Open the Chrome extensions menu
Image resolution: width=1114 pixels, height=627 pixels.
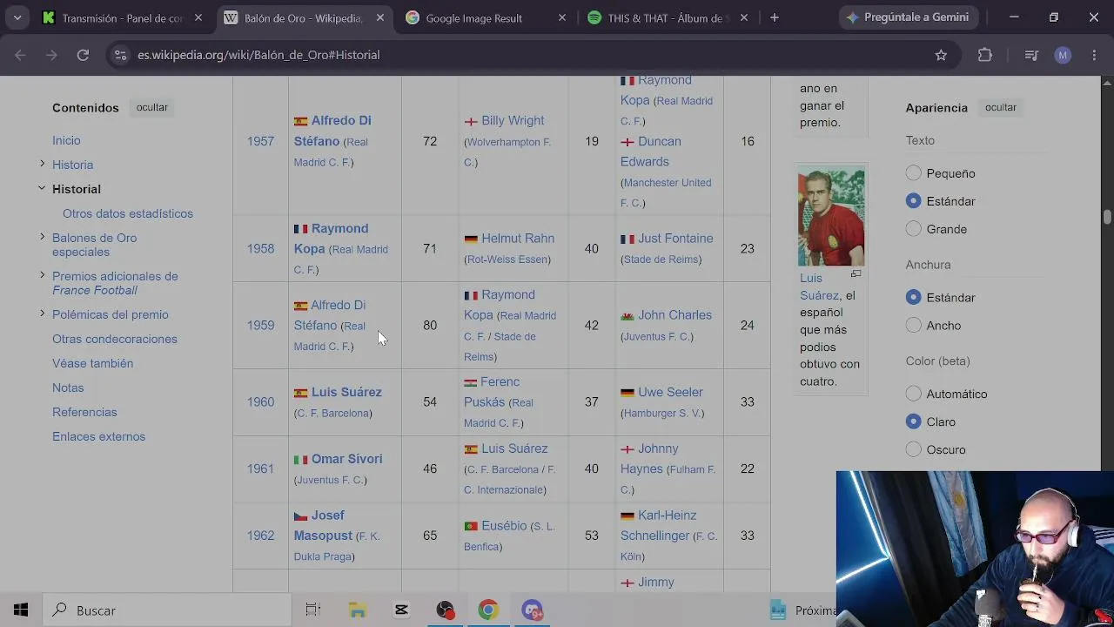click(x=985, y=55)
